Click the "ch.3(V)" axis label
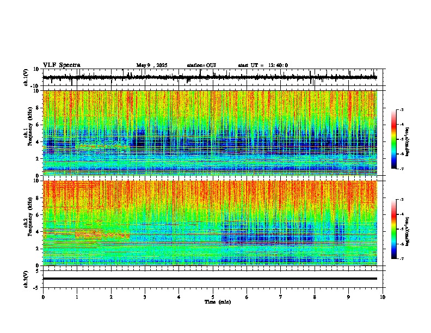This screenshot has height=333, width=431. tap(26, 279)
